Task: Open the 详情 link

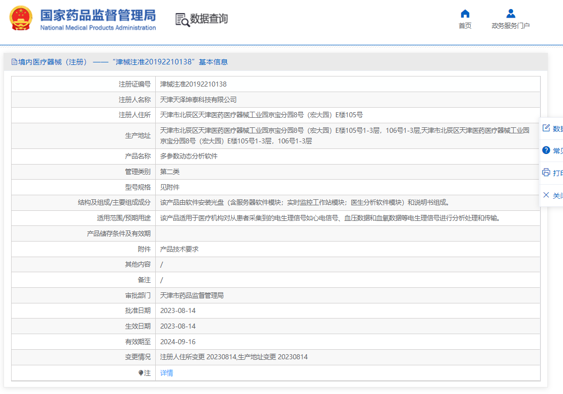Action: point(167,373)
